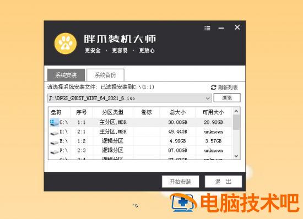The height and width of the screenshot is (219, 303).
Task: Switch to the 系统安装 tab
Action: 66,75
